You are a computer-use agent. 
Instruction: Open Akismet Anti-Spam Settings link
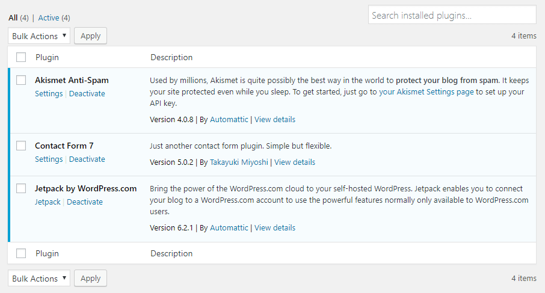tap(49, 94)
